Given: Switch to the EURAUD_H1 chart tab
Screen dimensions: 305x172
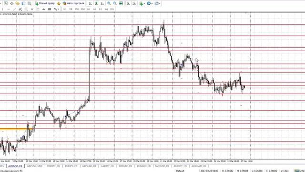Looking at the screenshot, I should (x=144, y=166).
